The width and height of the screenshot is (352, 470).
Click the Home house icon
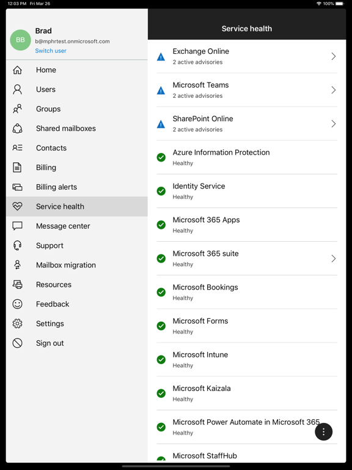coord(17,70)
